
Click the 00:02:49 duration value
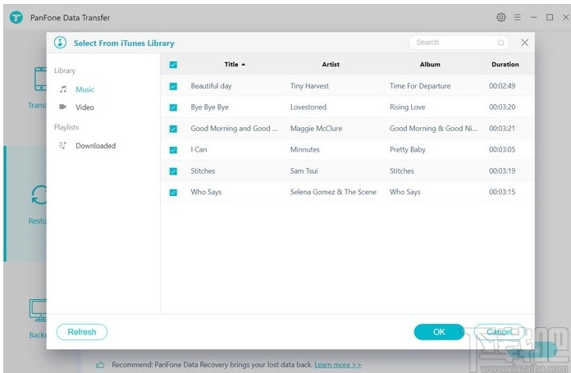502,86
